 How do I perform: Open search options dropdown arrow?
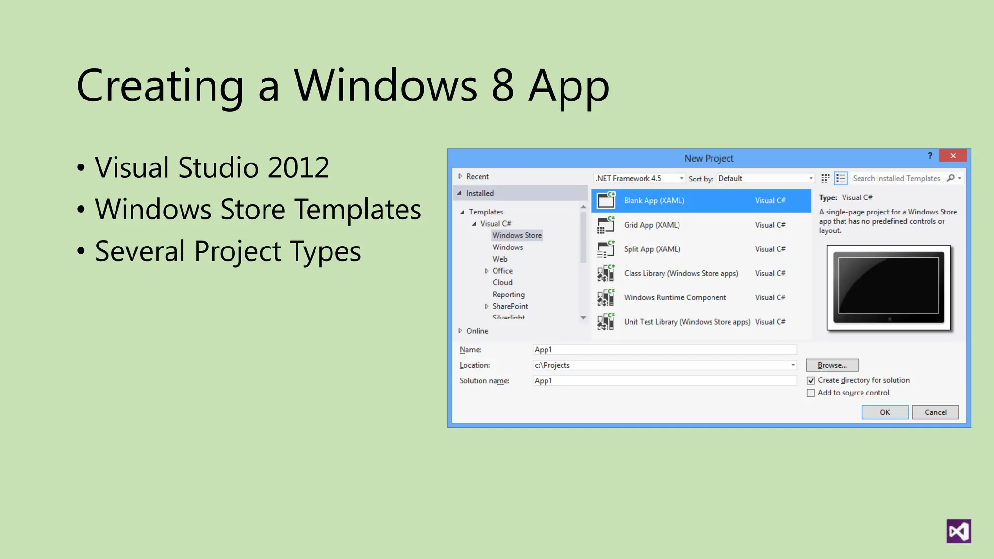960,178
